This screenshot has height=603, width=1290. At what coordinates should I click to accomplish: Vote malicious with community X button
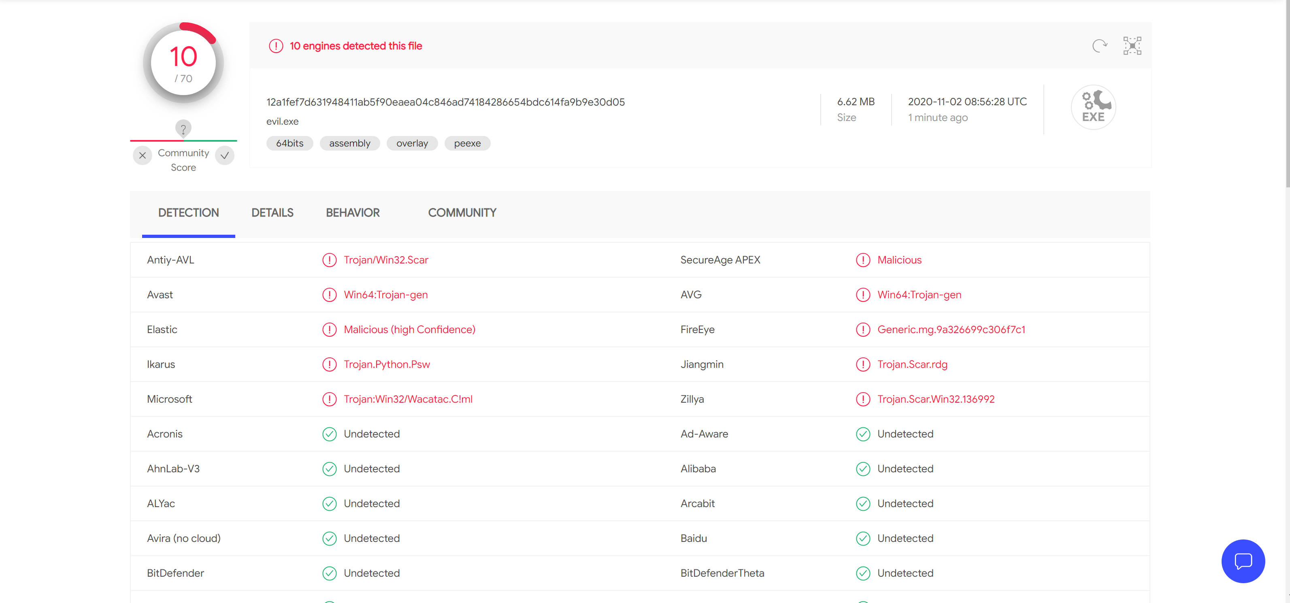tap(143, 155)
